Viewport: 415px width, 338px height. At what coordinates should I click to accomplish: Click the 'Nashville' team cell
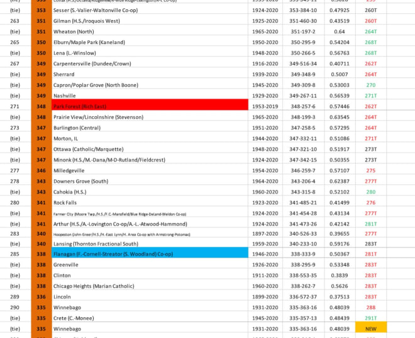tap(150, 95)
